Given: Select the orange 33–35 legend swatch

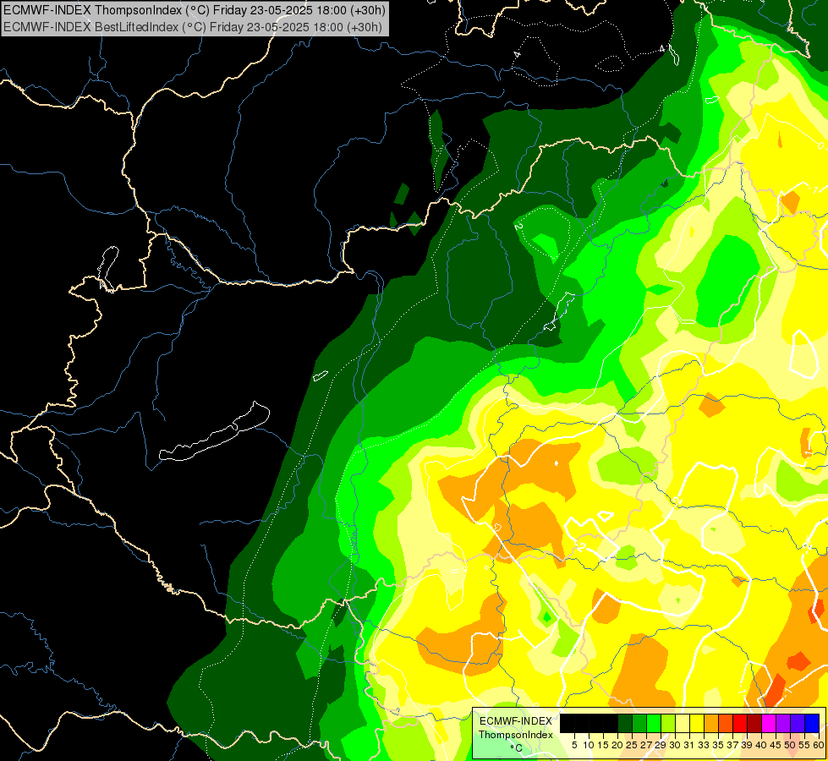Looking at the screenshot, I should [711, 723].
